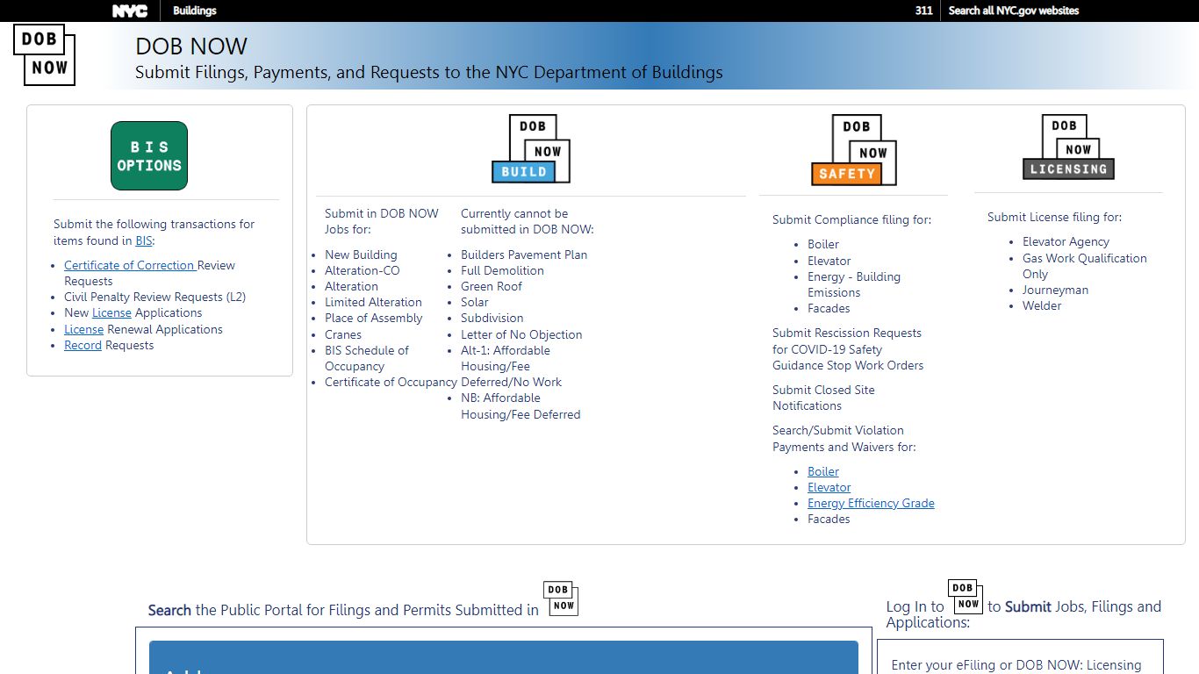Open the DOB NOW Licensing logo
This screenshot has width=1199, height=674.
pyautogui.click(x=1068, y=147)
